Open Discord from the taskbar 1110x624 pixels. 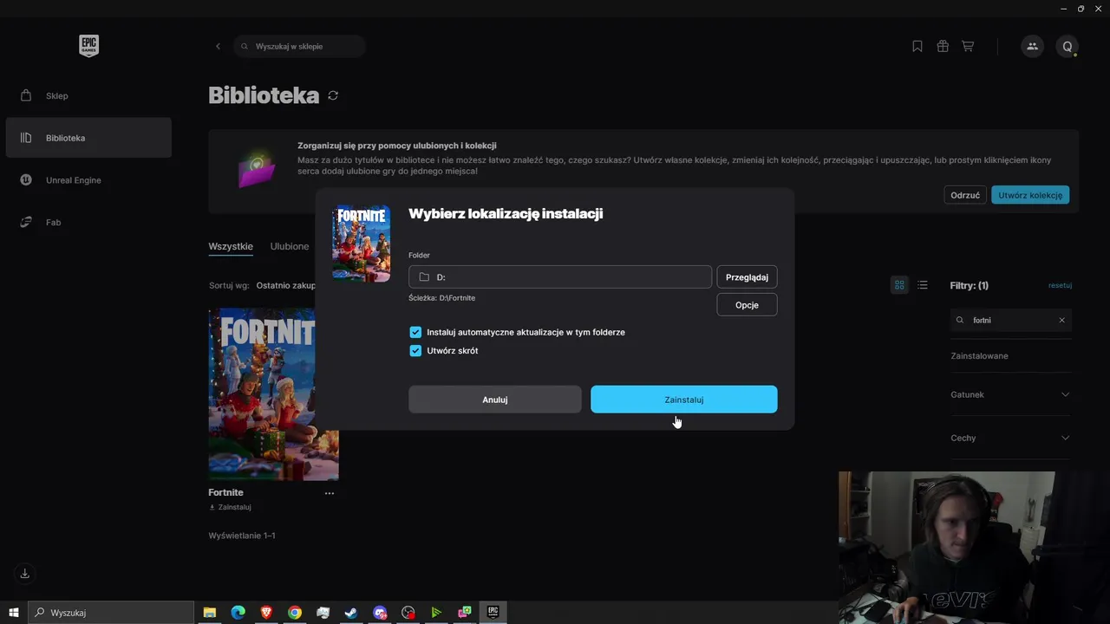[380, 613]
